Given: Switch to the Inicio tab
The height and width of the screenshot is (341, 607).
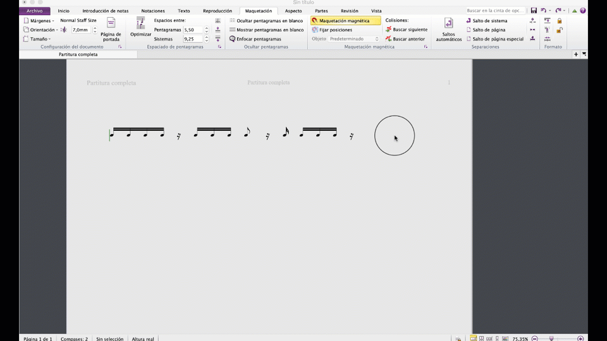Looking at the screenshot, I should (x=63, y=11).
